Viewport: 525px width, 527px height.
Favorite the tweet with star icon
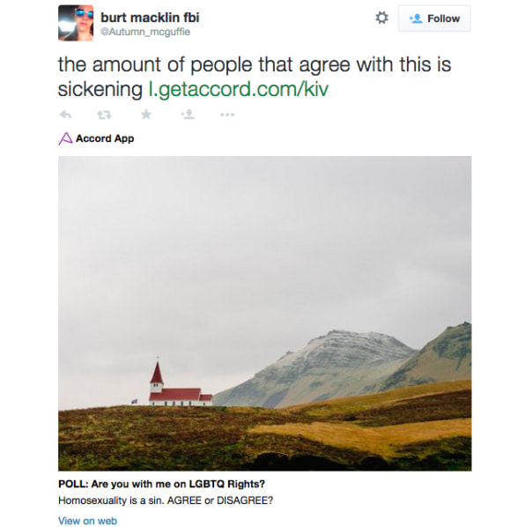(146, 115)
